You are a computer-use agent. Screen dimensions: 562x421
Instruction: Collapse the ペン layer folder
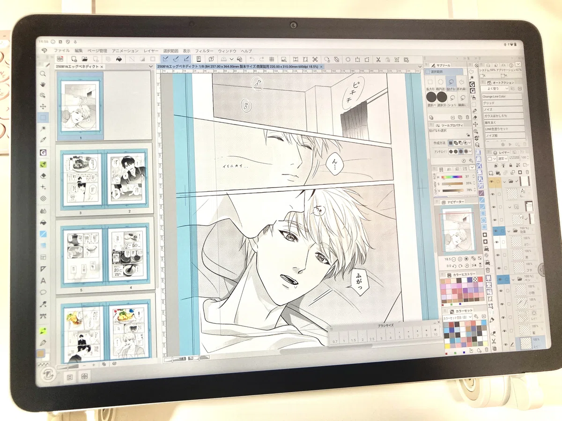click(513, 280)
